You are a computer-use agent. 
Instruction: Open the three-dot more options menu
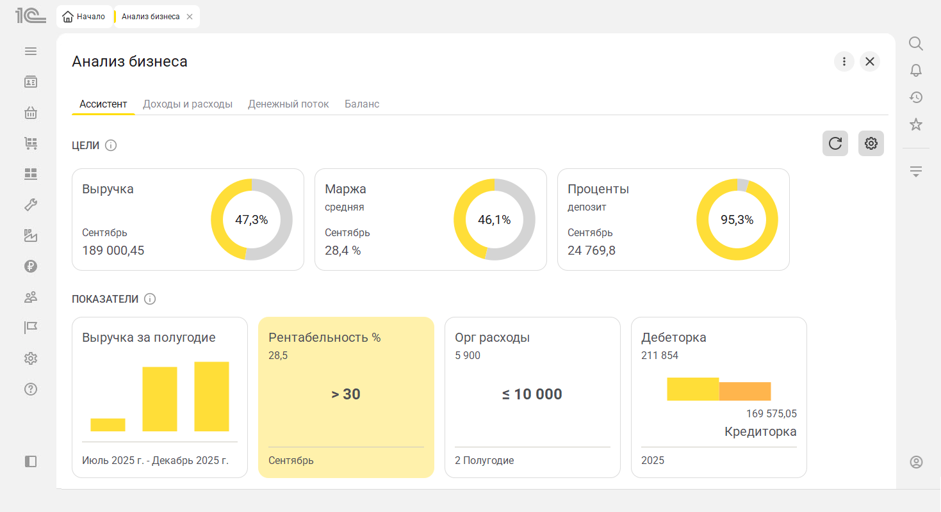coord(844,61)
